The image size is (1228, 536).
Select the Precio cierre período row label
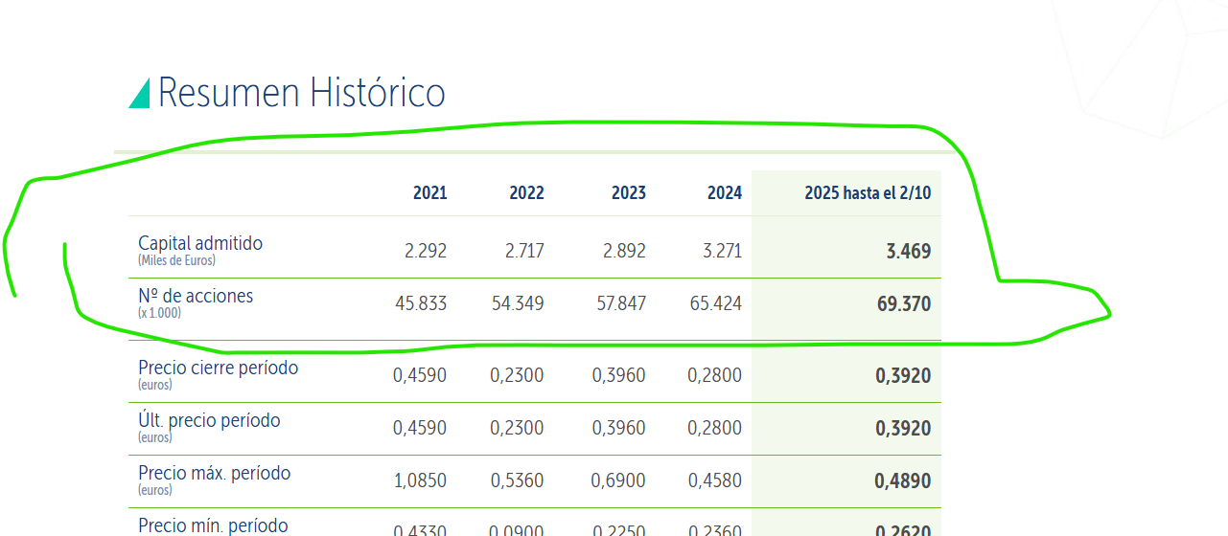point(218,368)
